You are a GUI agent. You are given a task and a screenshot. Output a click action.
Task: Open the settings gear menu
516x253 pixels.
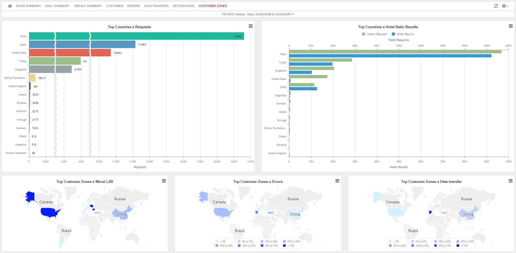504,6
